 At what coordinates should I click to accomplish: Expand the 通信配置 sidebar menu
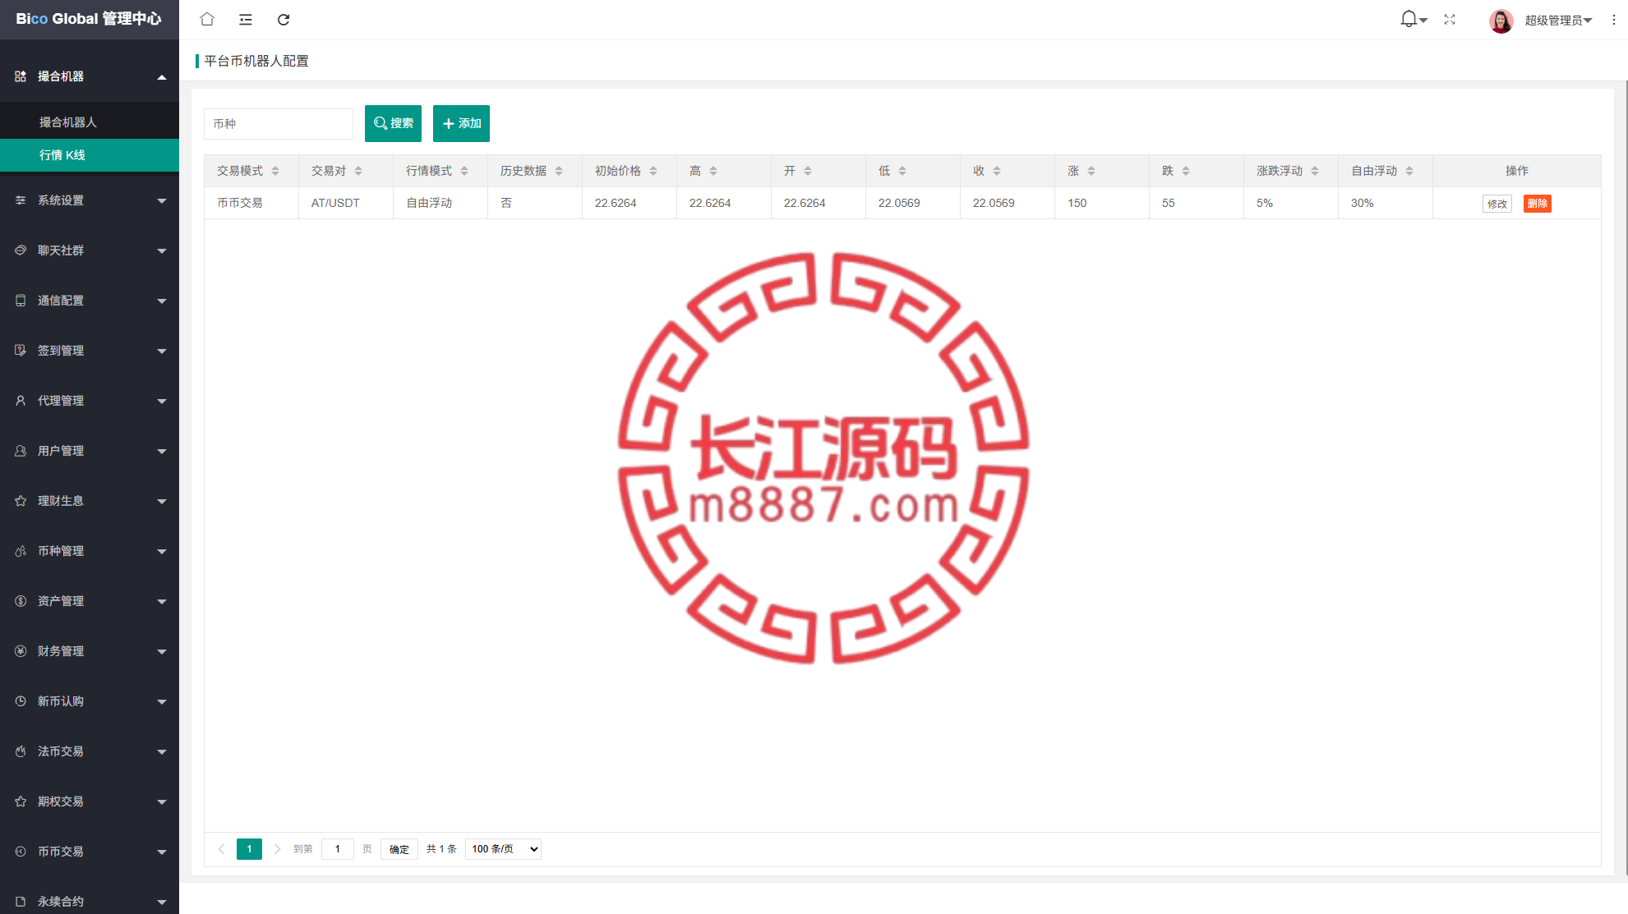(90, 301)
